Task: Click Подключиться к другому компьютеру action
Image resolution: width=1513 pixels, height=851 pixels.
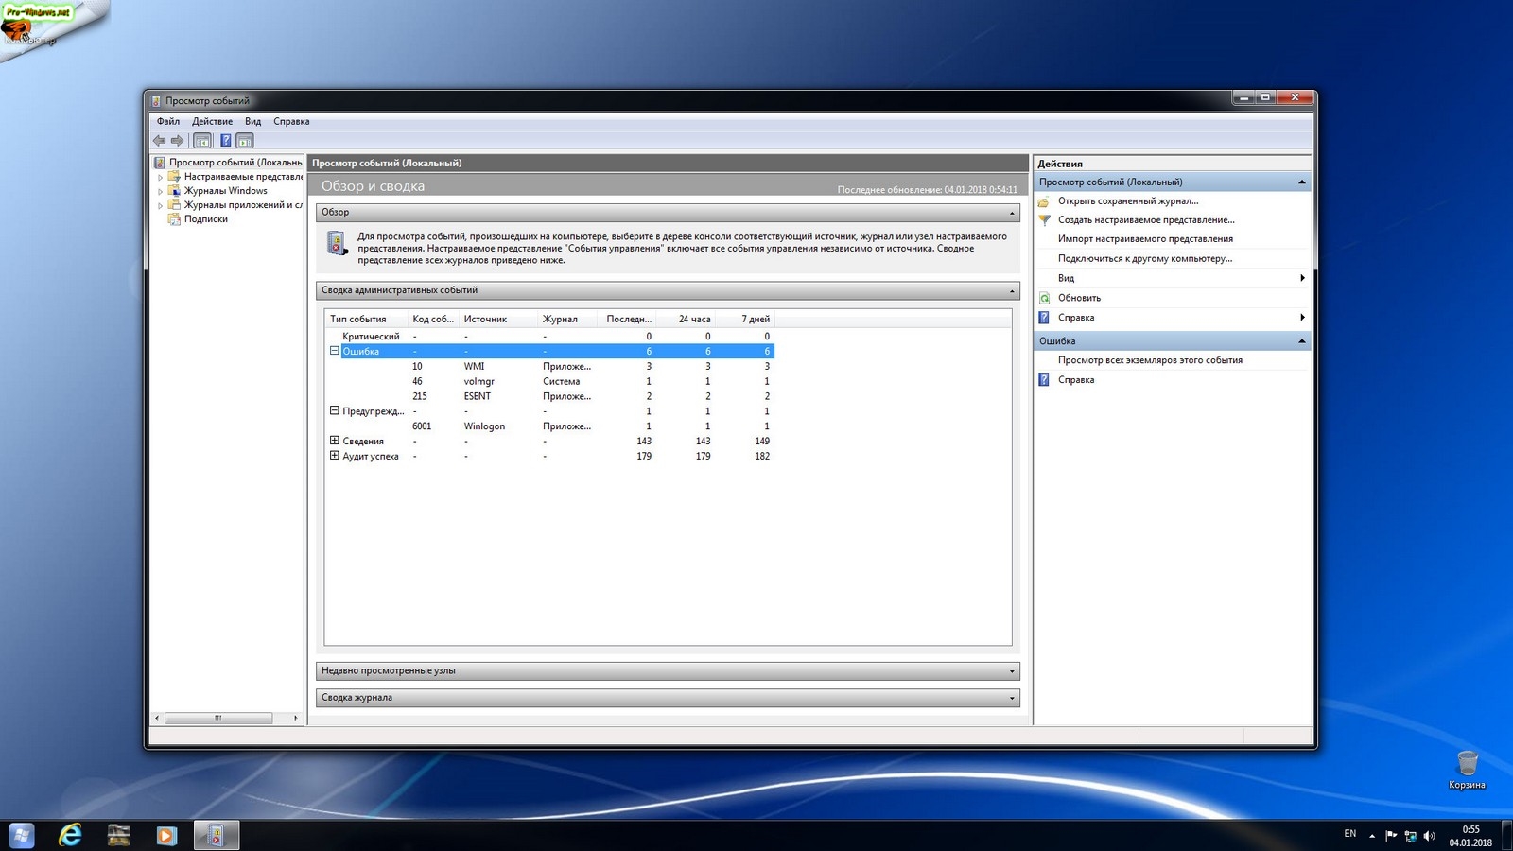Action: pos(1144,258)
